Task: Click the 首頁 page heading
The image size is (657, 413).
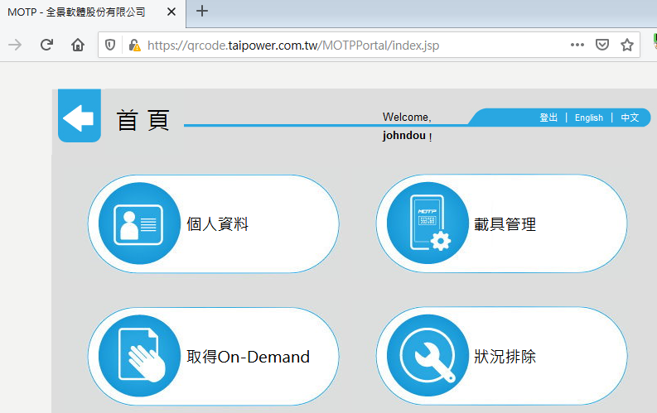Action: tap(143, 120)
